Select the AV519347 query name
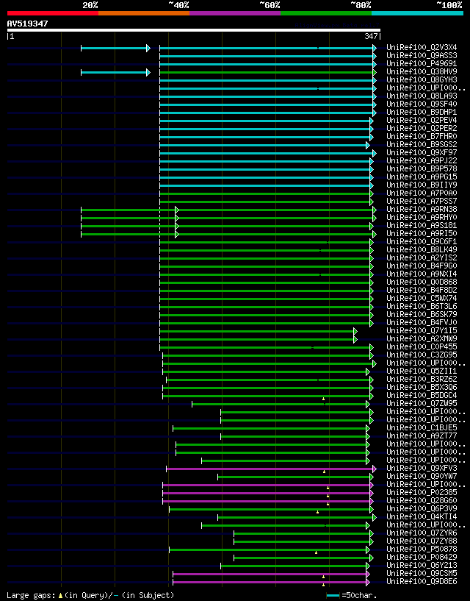Screen dimensions: 470x601 (x=28, y=24)
